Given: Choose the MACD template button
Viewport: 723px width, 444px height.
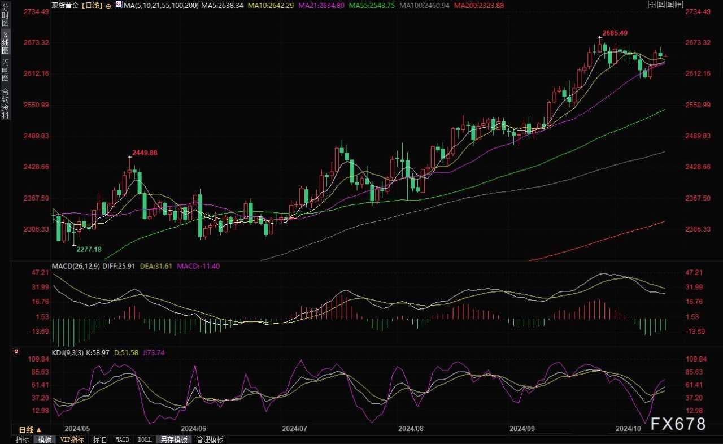Looking at the screenshot, I should [122, 439].
